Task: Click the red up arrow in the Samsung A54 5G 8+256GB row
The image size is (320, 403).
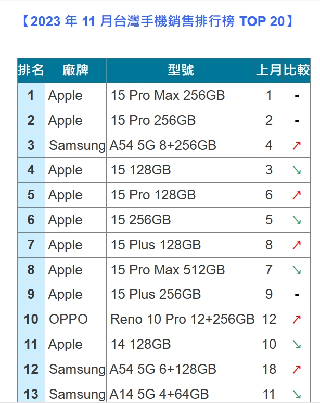Action: (x=297, y=145)
